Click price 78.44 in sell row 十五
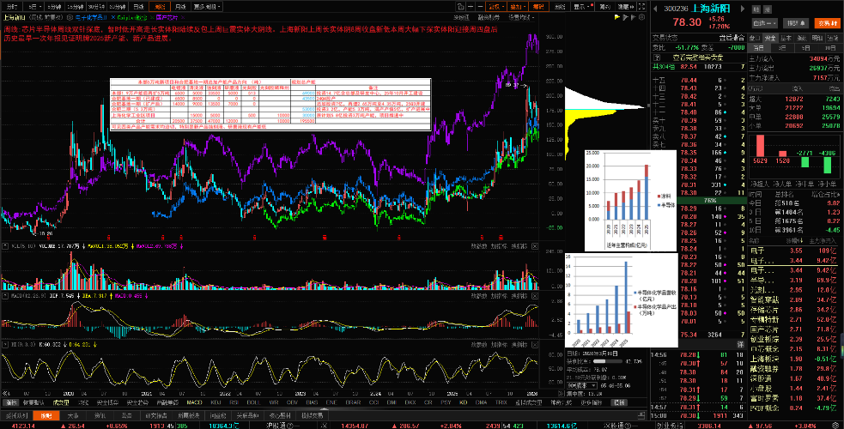The height and width of the screenshot is (429, 844). pyautogui.click(x=689, y=80)
